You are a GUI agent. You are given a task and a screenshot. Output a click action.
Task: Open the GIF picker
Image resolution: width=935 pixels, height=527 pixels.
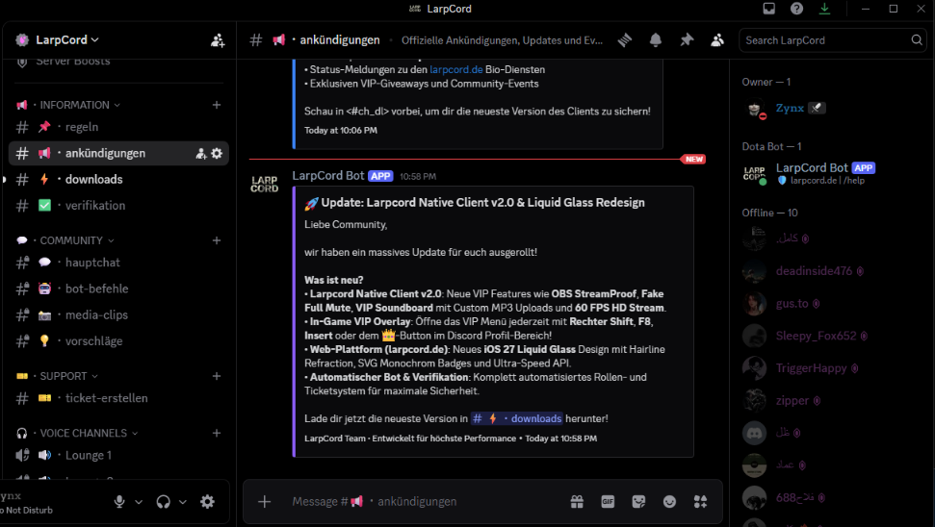click(608, 501)
